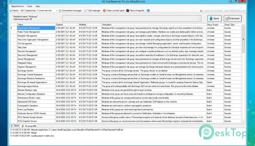The width and height of the screenshot is (255, 146).
Task: Go to Home in the toolbar
Action: pos(14,11)
